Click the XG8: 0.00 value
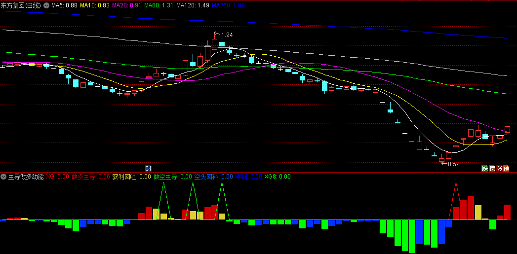517x254 pixels. [x=278, y=177]
